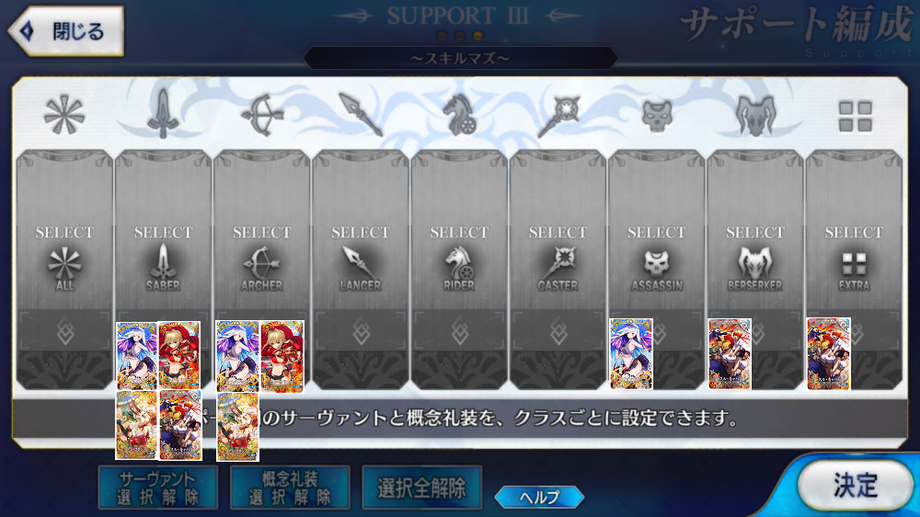The height and width of the screenshot is (517, 920).
Task: Select the Berserker beast icon at top
Action: (x=755, y=116)
